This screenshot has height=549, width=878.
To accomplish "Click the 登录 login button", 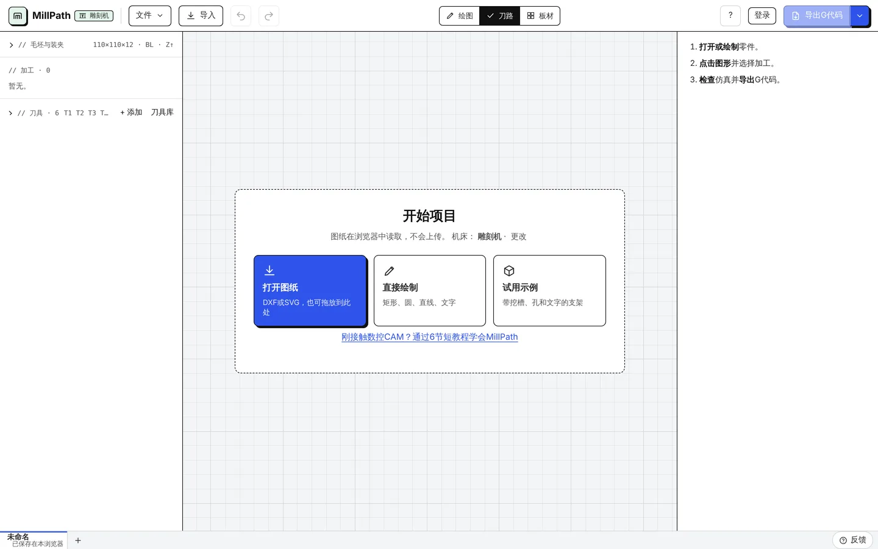I will click(x=762, y=15).
